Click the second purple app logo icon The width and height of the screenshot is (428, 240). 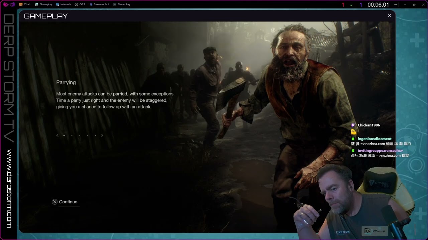tap(12, 4)
